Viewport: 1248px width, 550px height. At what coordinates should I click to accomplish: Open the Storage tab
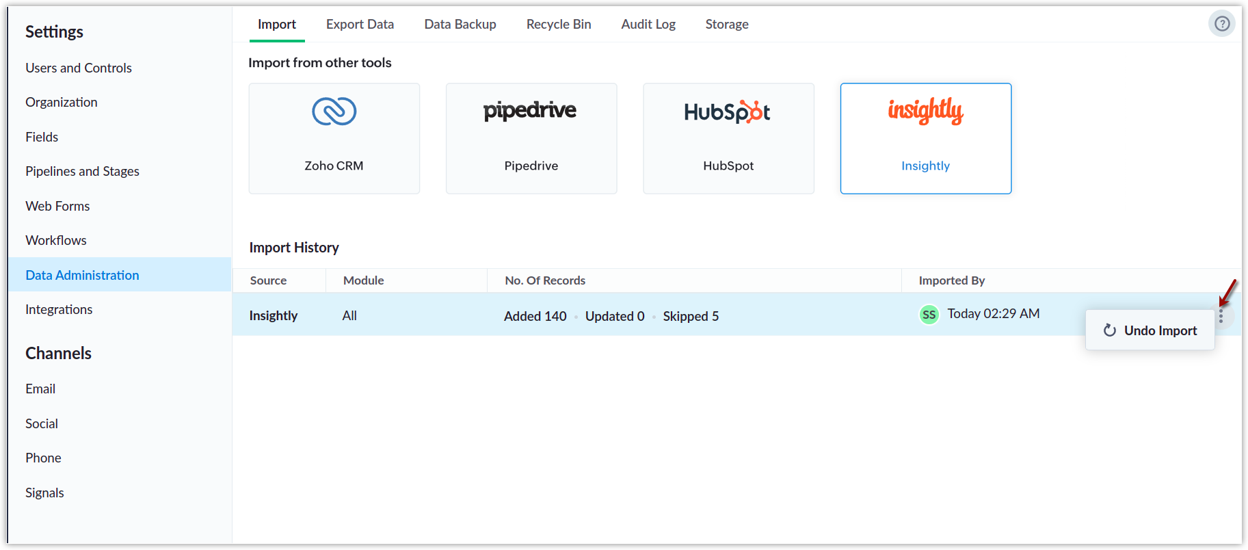tap(727, 24)
